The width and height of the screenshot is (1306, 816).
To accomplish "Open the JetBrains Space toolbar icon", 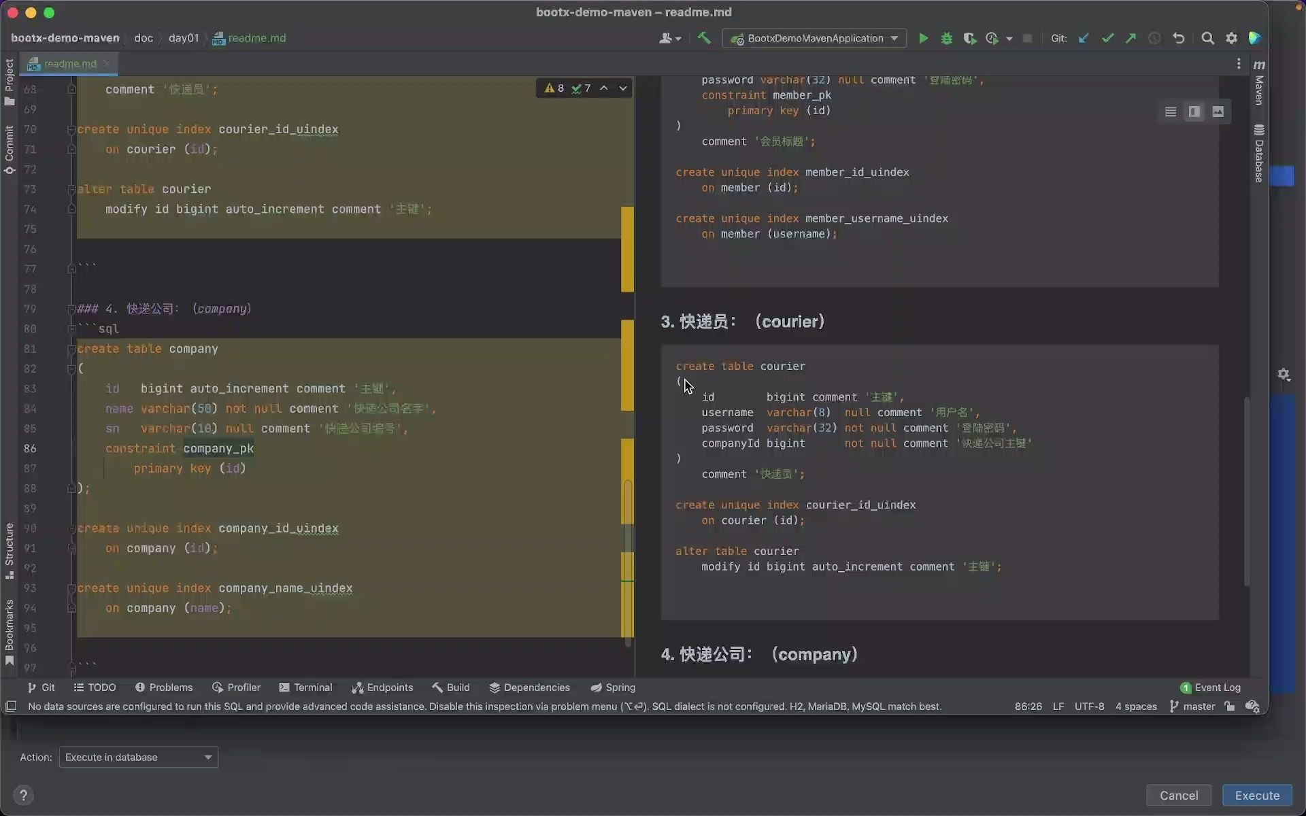I will tap(1255, 39).
